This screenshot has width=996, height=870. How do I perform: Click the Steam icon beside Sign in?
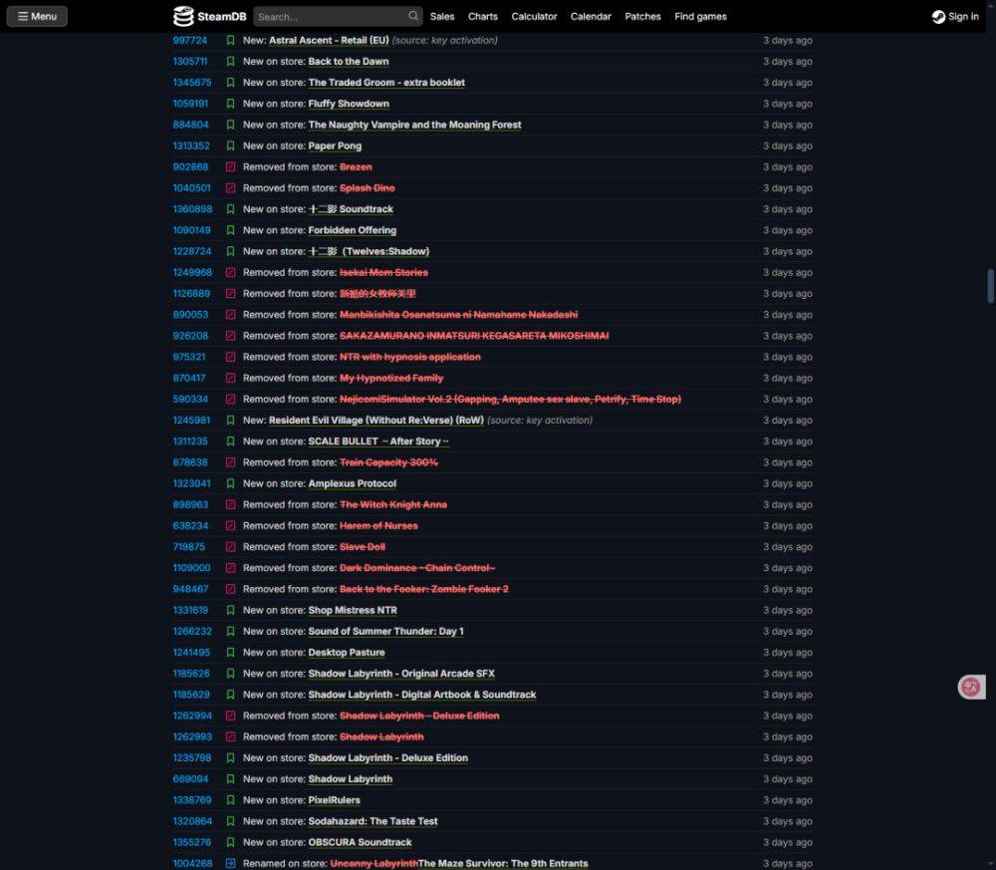pyautogui.click(x=938, y=17)
